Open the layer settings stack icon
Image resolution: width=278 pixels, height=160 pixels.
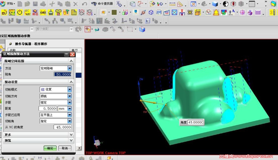[132, 4]
